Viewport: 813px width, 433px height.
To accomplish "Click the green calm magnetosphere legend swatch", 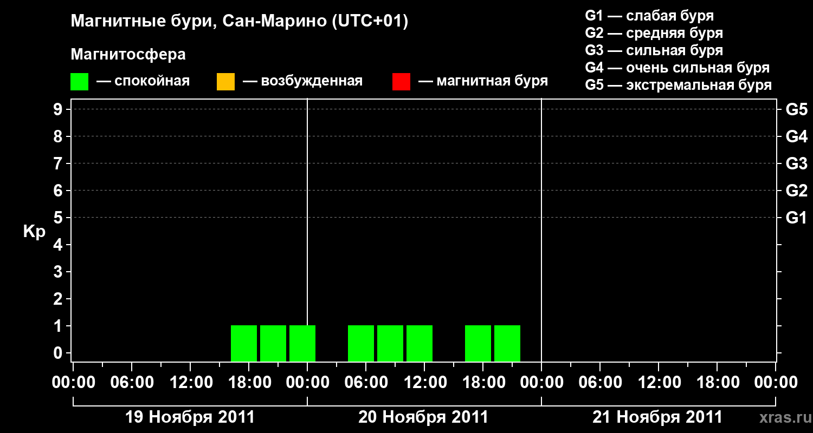I will [x=79, y=81].
